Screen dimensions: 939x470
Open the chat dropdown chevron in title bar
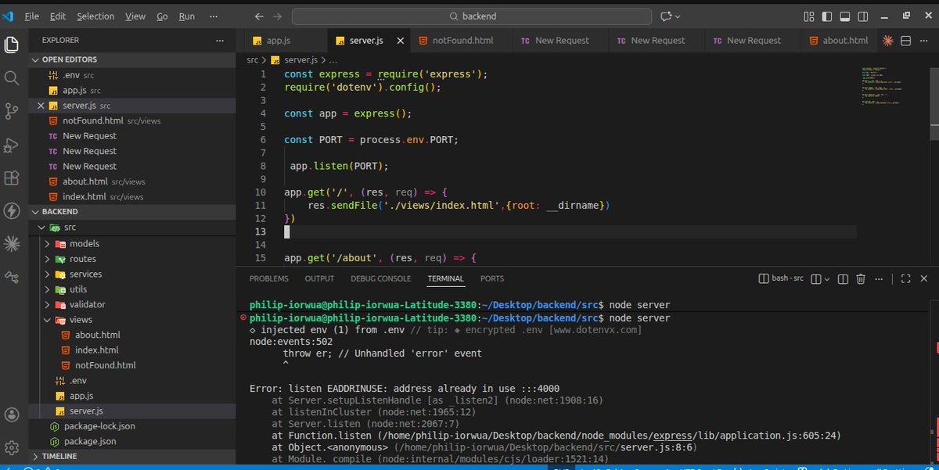678,16
